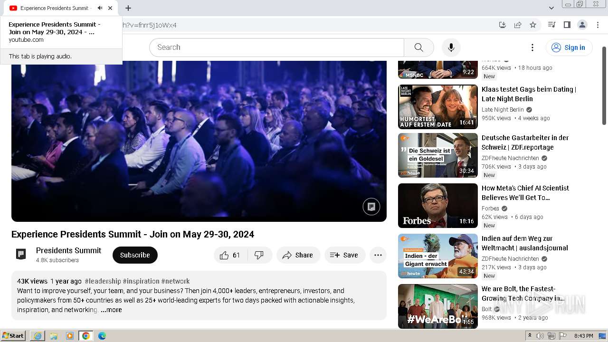Click the show desktop icon
The width and height of the screenshot is (608, 342).
tap(603, 336)
